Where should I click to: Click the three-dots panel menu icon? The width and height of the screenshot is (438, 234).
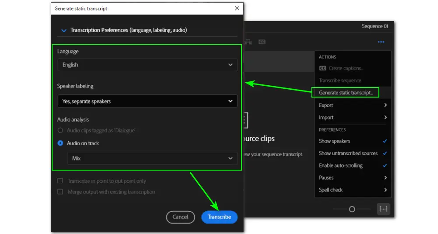tap(381, 42)
